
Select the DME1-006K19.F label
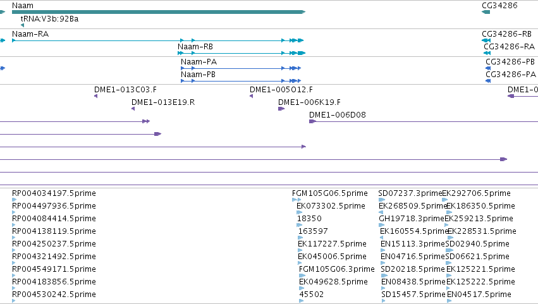pos(309,102)
